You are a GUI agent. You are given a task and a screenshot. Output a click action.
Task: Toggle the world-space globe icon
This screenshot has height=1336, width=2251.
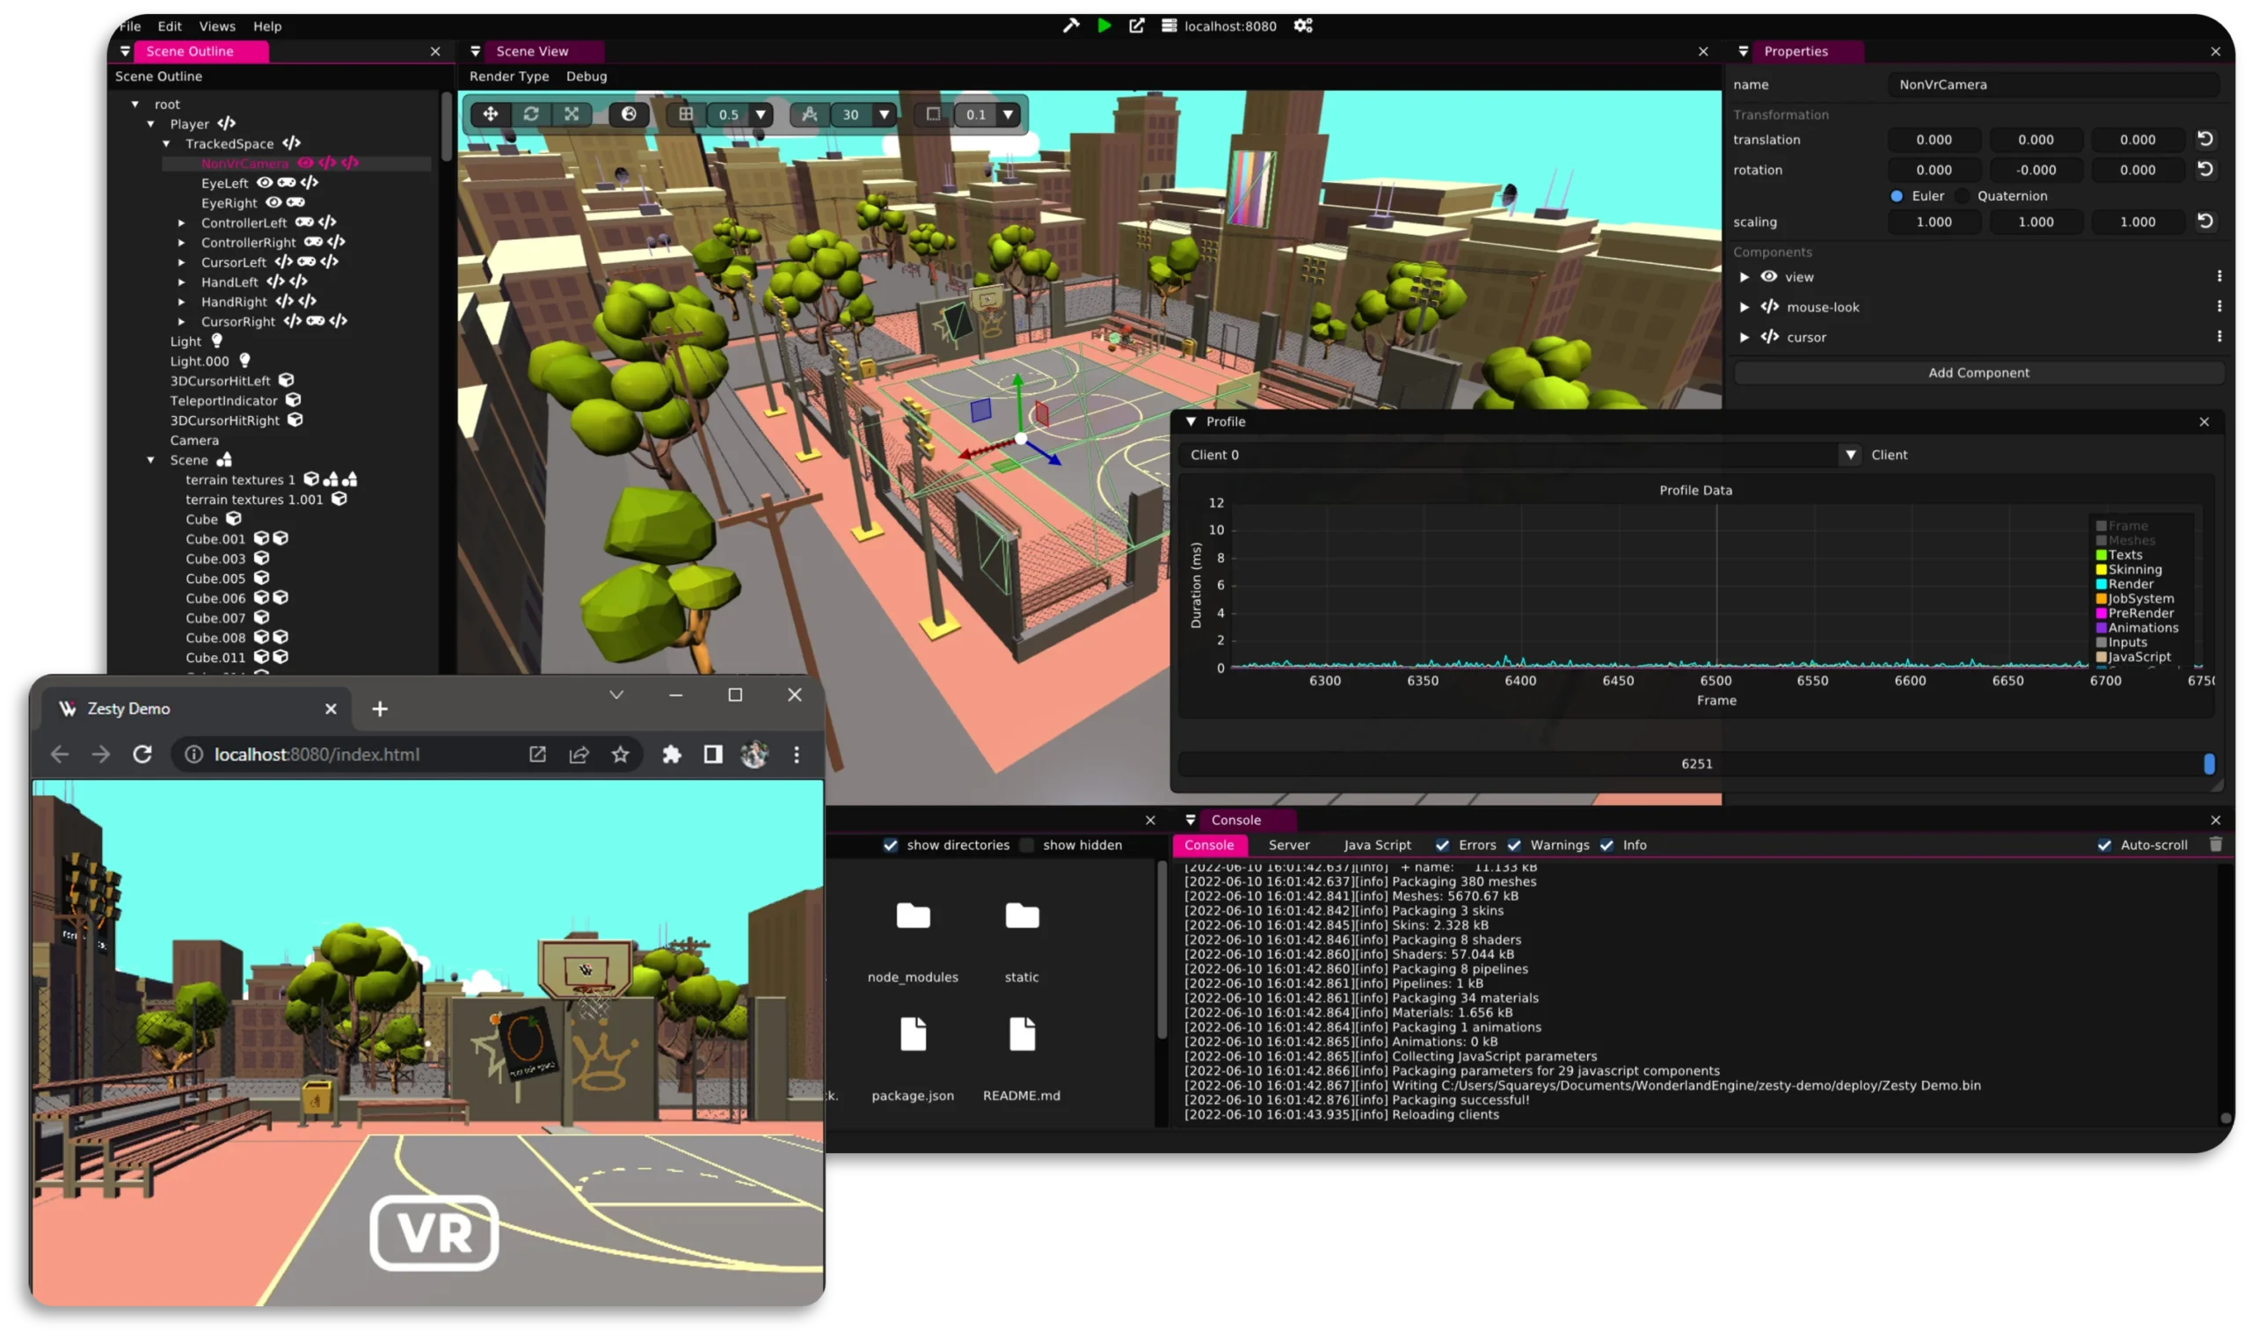pyautogui.click(x=629, y=114)
